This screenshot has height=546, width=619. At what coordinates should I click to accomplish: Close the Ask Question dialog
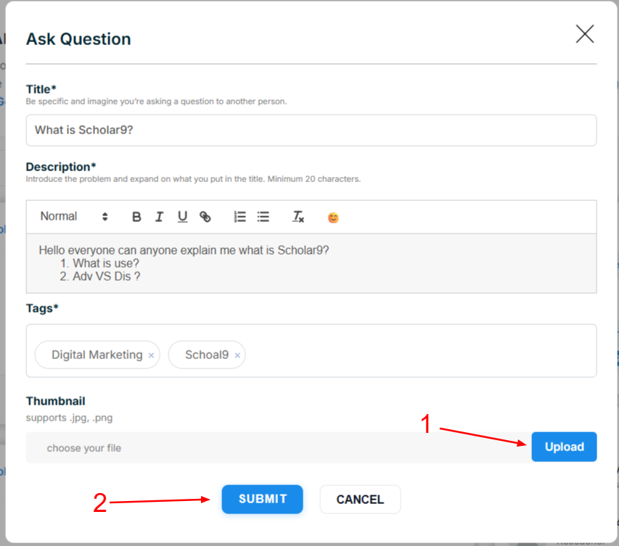(x=585, y=34)
